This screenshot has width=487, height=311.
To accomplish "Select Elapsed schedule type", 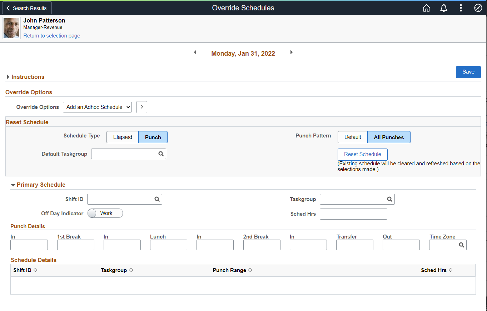I will pyautogui.click(x=123, y=137).
